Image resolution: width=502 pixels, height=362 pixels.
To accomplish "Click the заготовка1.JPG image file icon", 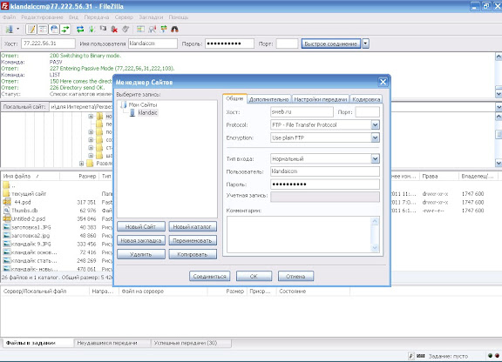I will (7, 227).
